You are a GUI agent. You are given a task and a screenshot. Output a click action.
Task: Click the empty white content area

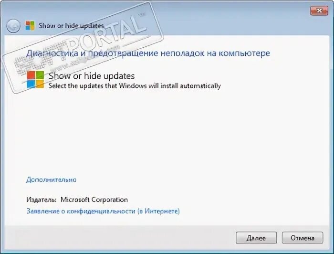click(167, 132)
